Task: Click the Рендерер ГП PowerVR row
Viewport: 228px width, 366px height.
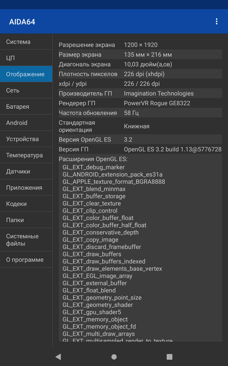Action: point(140,103)
